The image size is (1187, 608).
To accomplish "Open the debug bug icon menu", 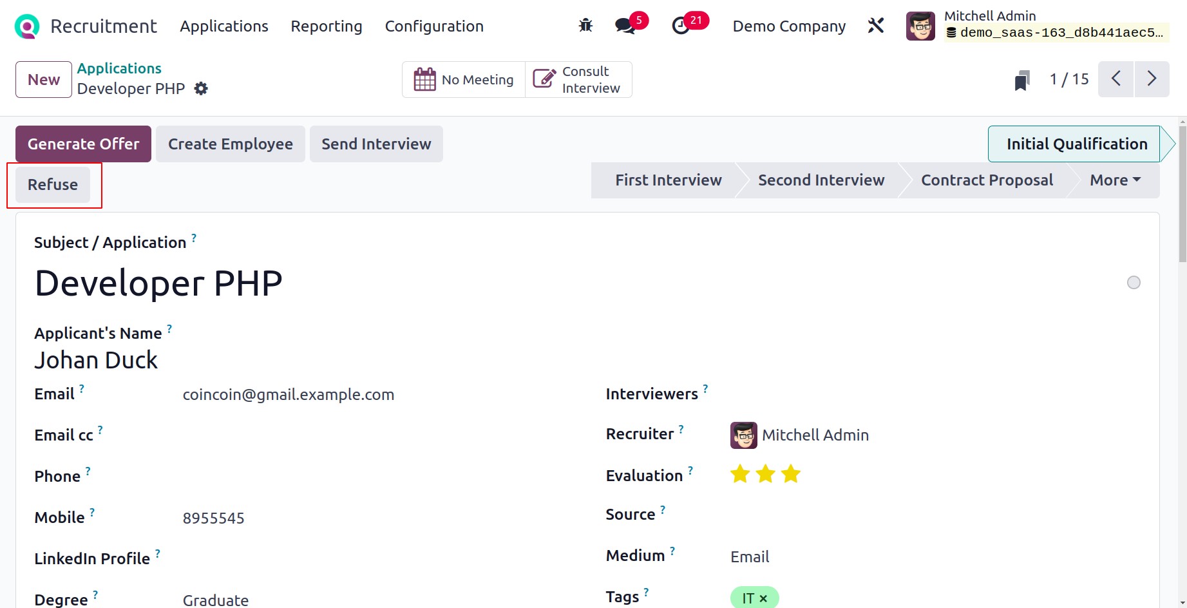I will click(x=585, y=26).
